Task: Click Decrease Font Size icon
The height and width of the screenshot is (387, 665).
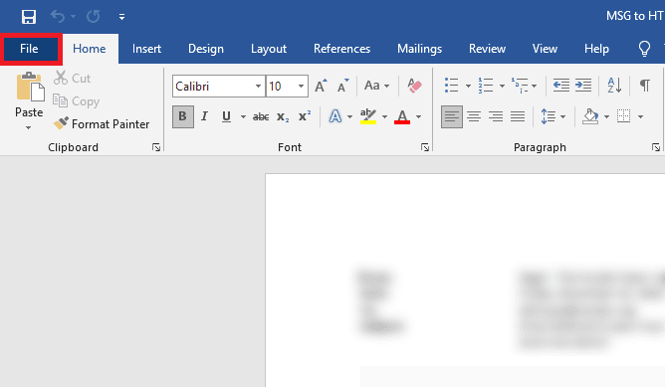Action: pyautogui.click(x=342, y=86)
